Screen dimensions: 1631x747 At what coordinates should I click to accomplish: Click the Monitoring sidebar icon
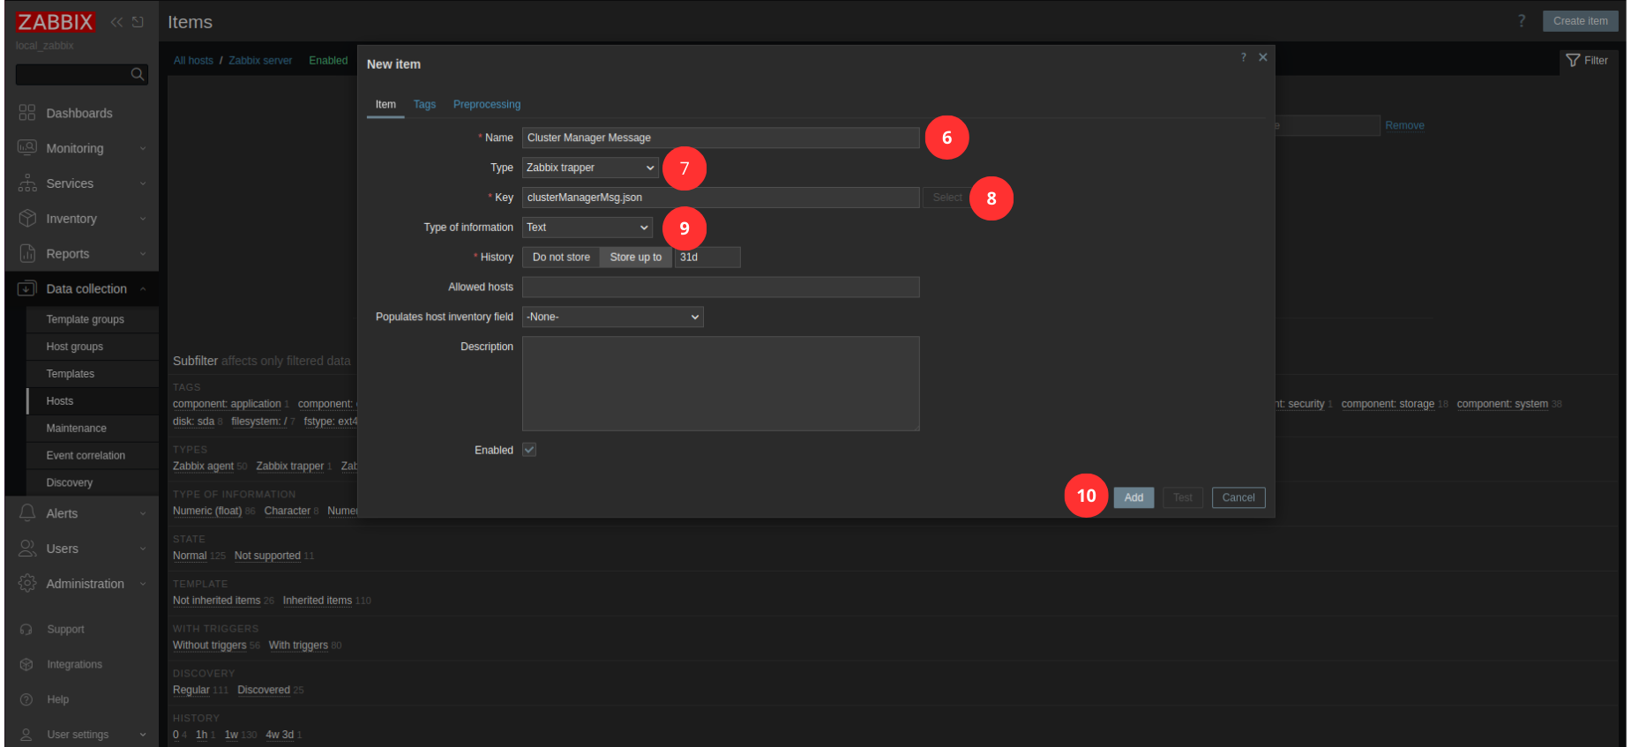click(27, 148)
